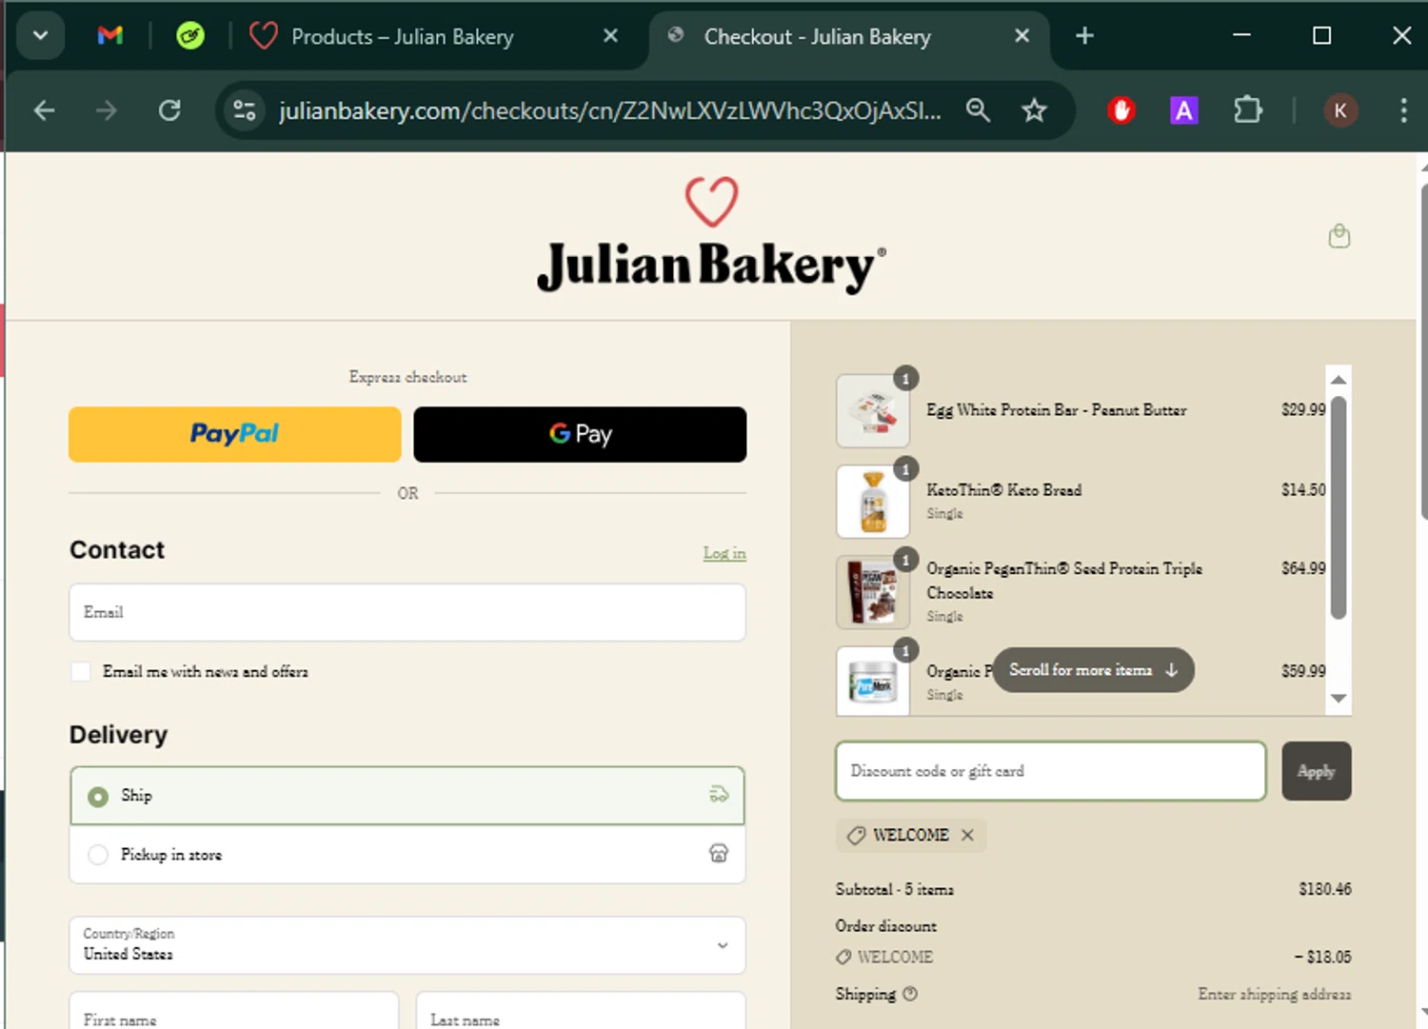The width and height of the screenshot is (1428, 1029).
Task: Switch to Checkout - Julian Bakery tab
Action: [817, 36]
